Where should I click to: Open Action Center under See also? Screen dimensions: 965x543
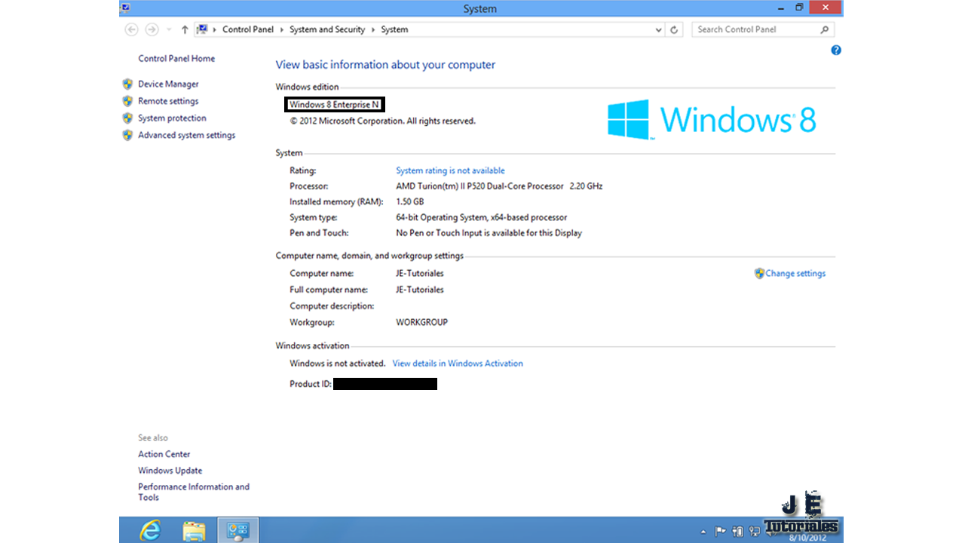[x=164, y=454]
